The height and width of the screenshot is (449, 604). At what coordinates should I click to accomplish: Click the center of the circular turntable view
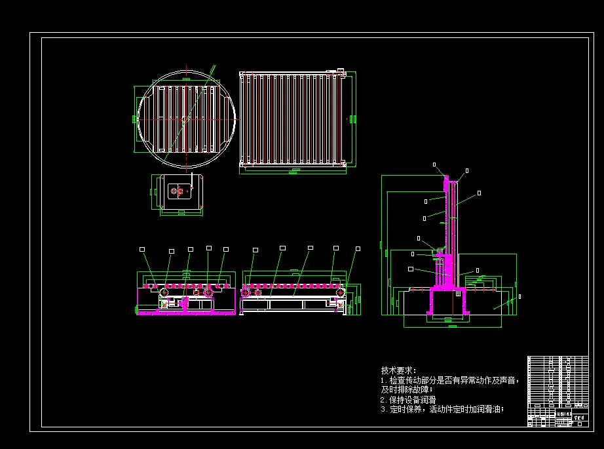(187, 119)
